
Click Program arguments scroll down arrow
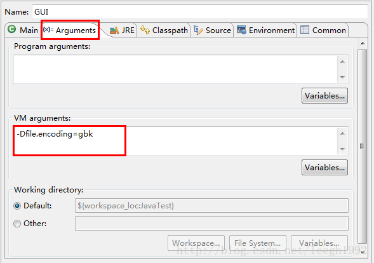pos(342,77)
